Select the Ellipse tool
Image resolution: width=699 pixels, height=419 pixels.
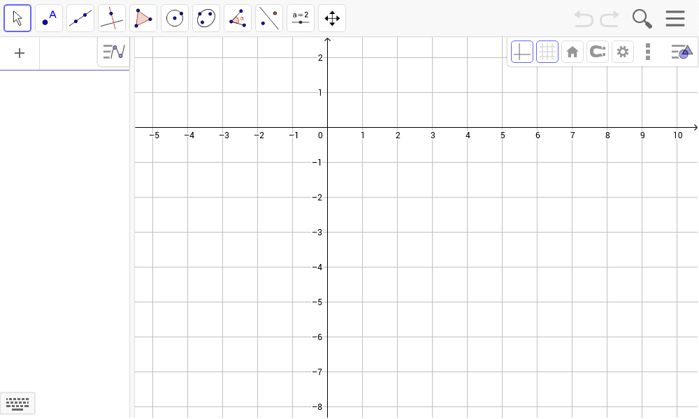pyautogui.click(x=206, y=18)
